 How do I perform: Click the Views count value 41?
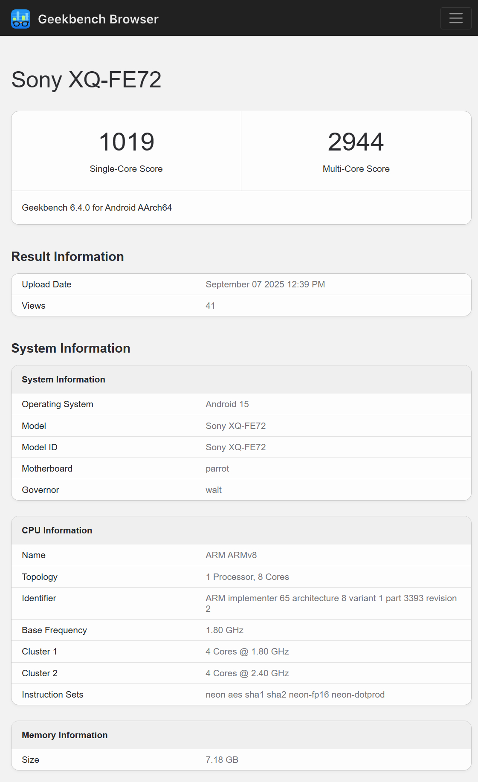coord(210,306)
